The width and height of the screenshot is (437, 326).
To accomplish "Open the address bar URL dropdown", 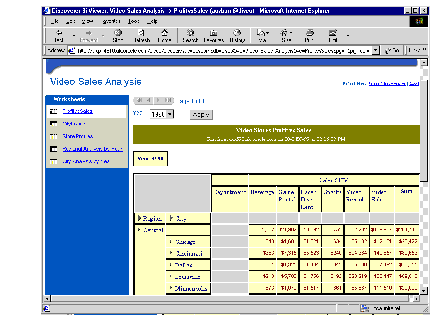I will [376, 50].
